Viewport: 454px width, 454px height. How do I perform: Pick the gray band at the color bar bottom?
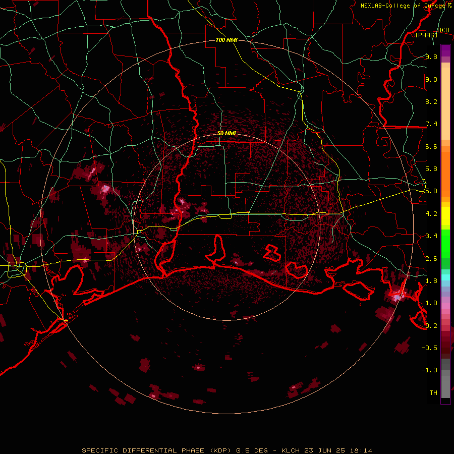(445, 385)
